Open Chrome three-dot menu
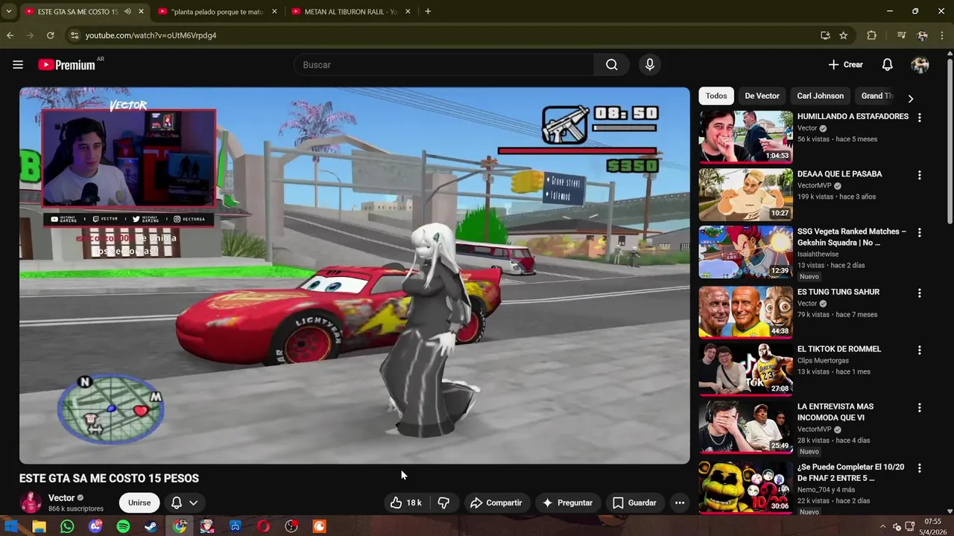Image resolution: width=954 pixels, height=536 pixels. [942, 35]
